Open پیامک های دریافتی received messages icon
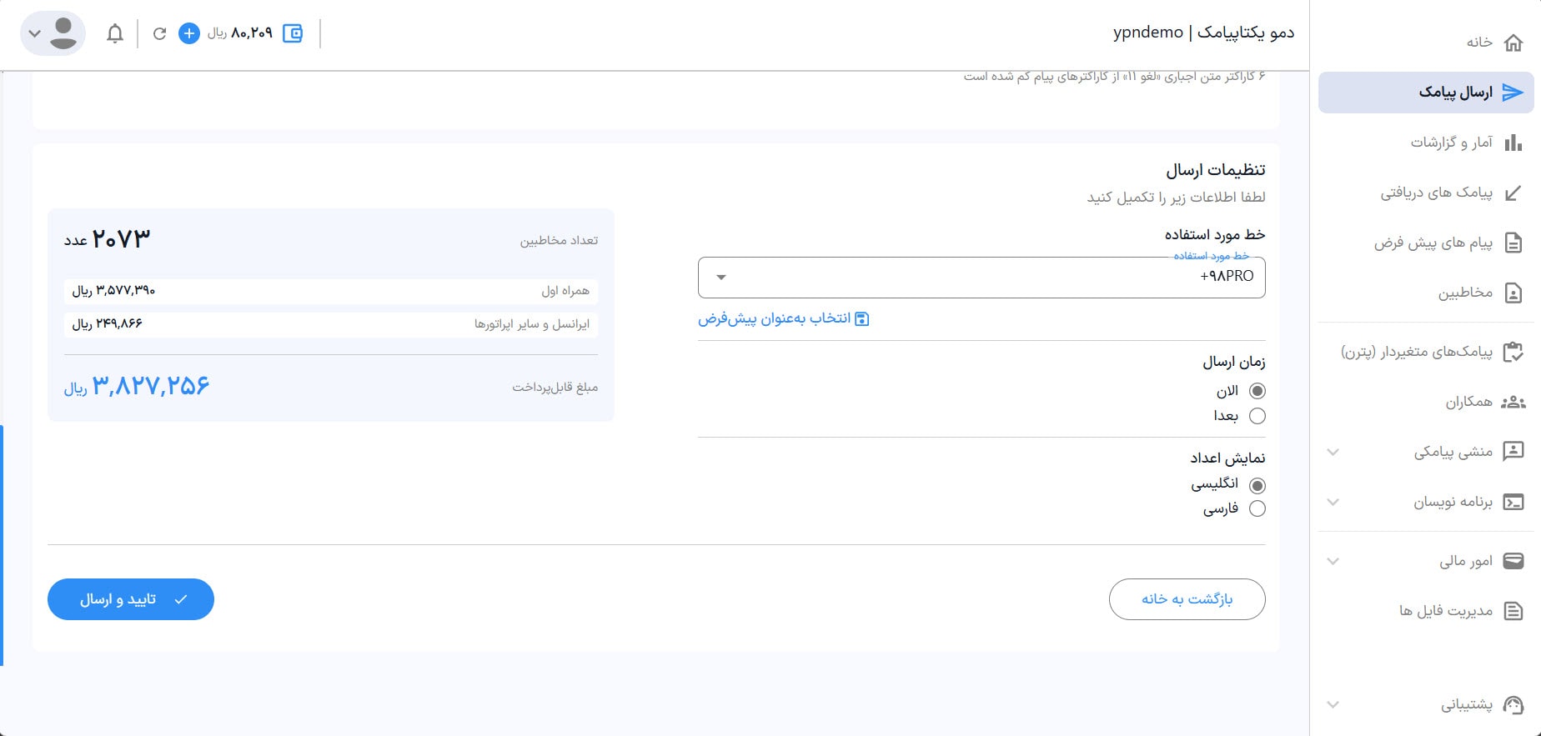Image resolution: width=1541 pixels, height=736 pixels. [1513, 193]
